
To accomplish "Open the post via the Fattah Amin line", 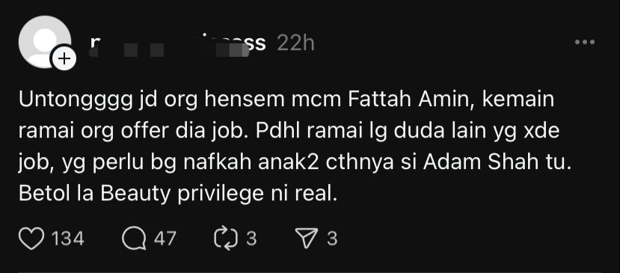I will tap(286, 99).
